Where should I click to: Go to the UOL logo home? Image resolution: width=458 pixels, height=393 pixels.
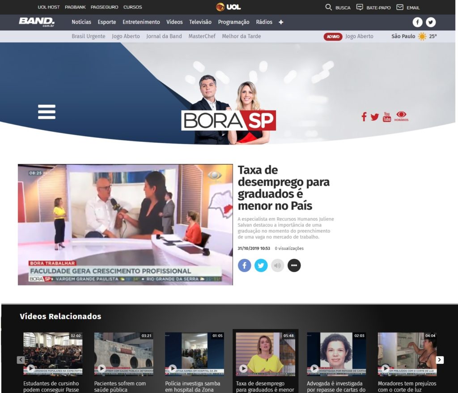(229, 7)
